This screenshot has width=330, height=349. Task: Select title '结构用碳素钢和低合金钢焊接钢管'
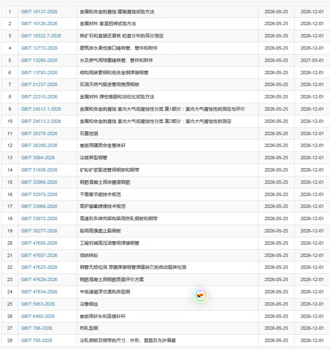pos(114,72)
